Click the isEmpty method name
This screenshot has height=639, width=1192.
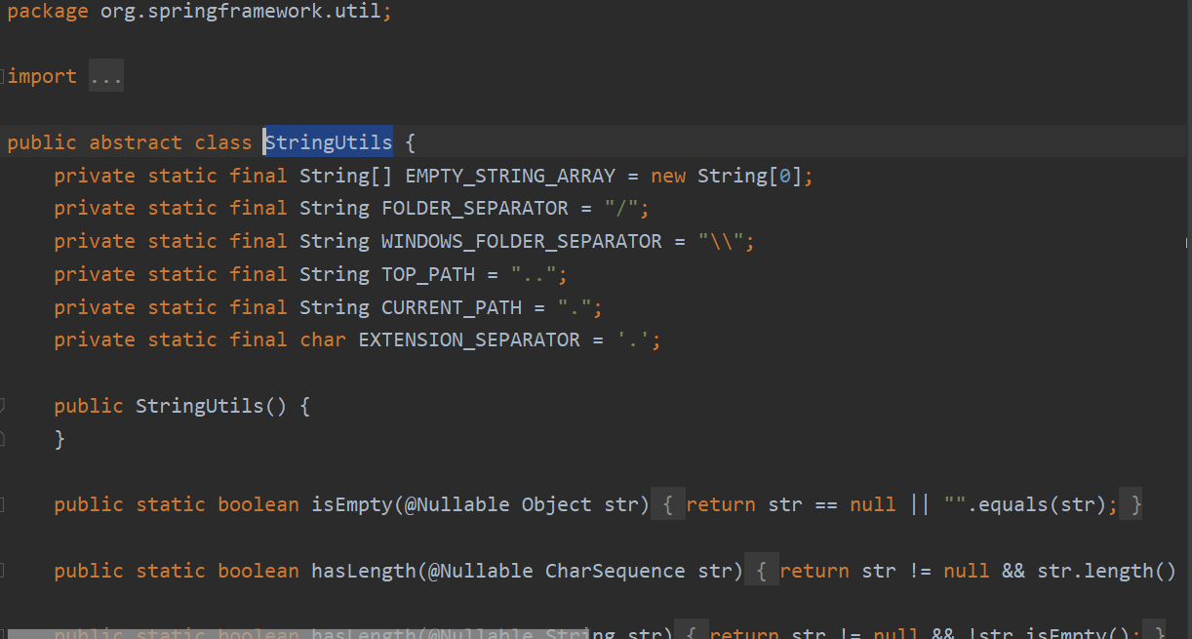352,504
